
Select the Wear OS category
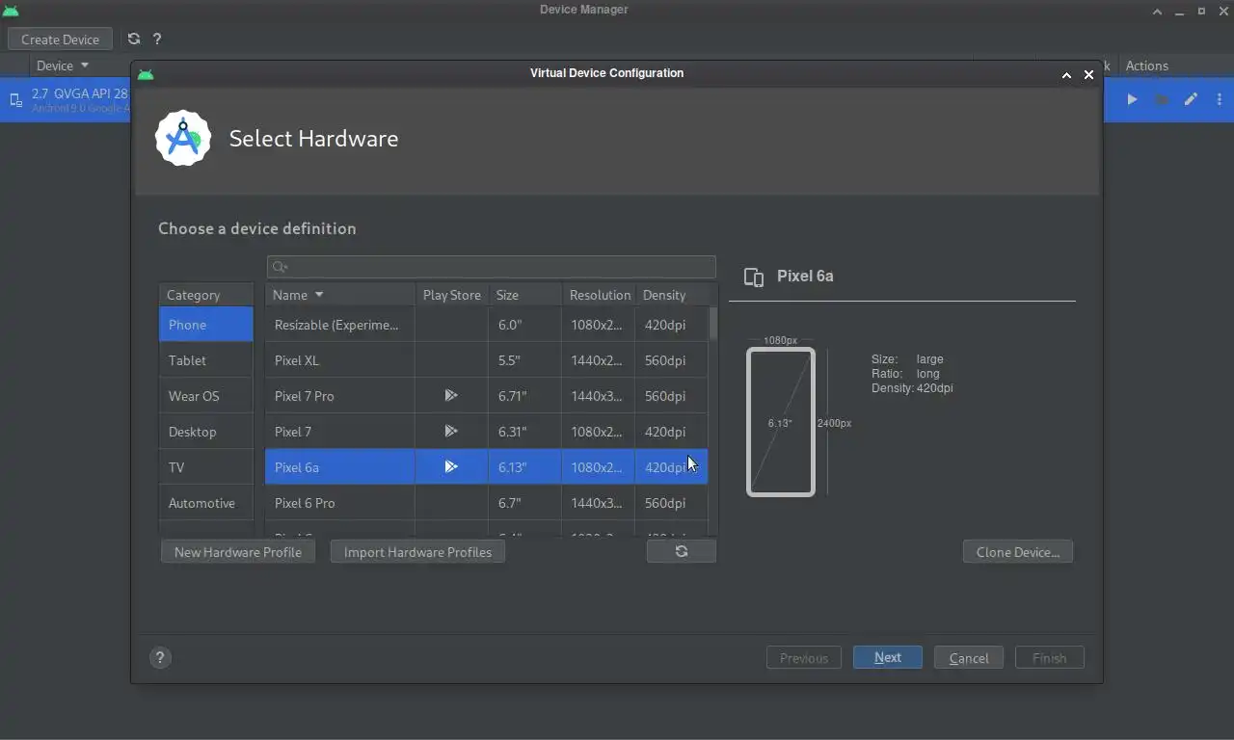pos(206,396)
